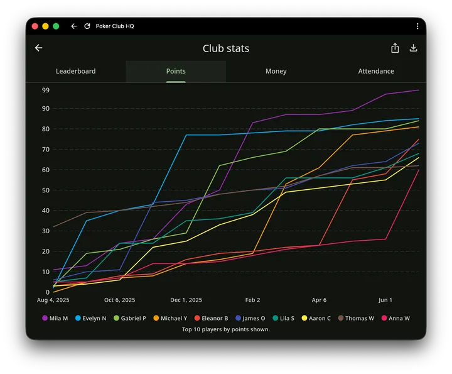Select the Points tab
This screenshot has height=374, width=452.
point(176,71)
